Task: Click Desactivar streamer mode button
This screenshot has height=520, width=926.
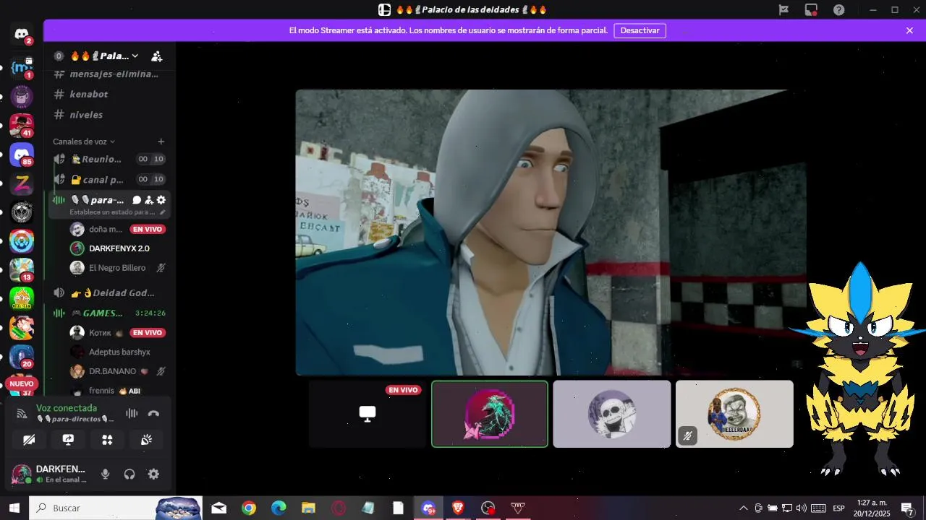Action: tap(640, 30)
